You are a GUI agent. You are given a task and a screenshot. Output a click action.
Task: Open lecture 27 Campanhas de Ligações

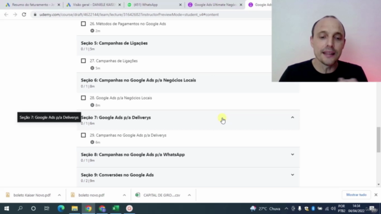click(114, 61)
